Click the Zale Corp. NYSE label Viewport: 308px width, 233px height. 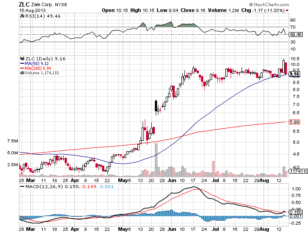(x=49, y=4)
